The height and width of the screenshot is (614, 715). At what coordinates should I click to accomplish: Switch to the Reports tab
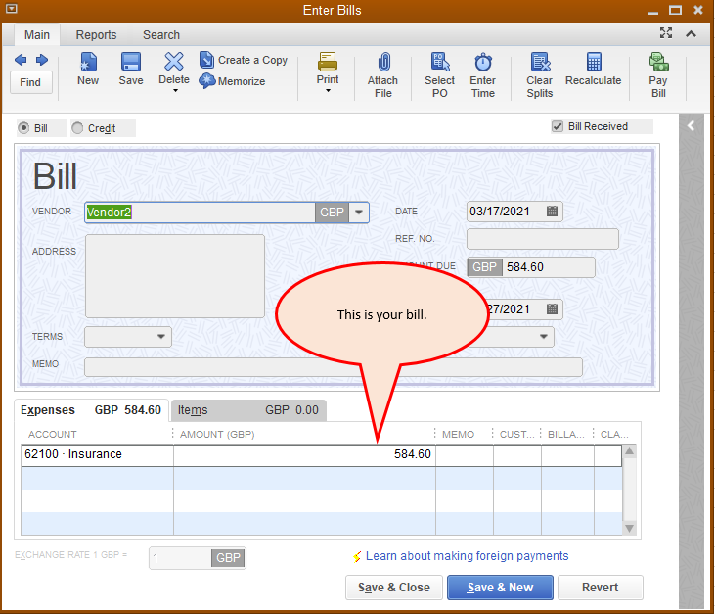coord(96,34)
